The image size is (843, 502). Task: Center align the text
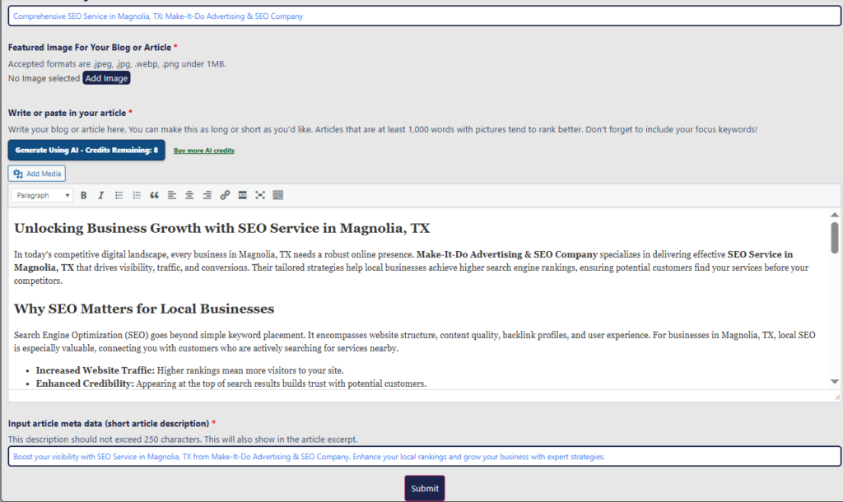tap(189, 195)
